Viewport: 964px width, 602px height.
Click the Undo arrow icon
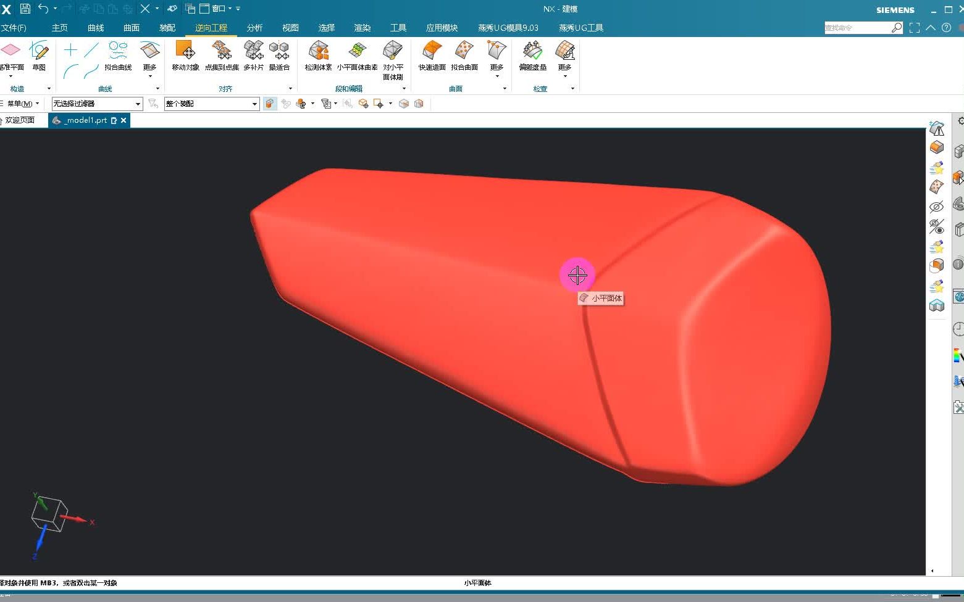pyautogui.click(x=43, y=9)
